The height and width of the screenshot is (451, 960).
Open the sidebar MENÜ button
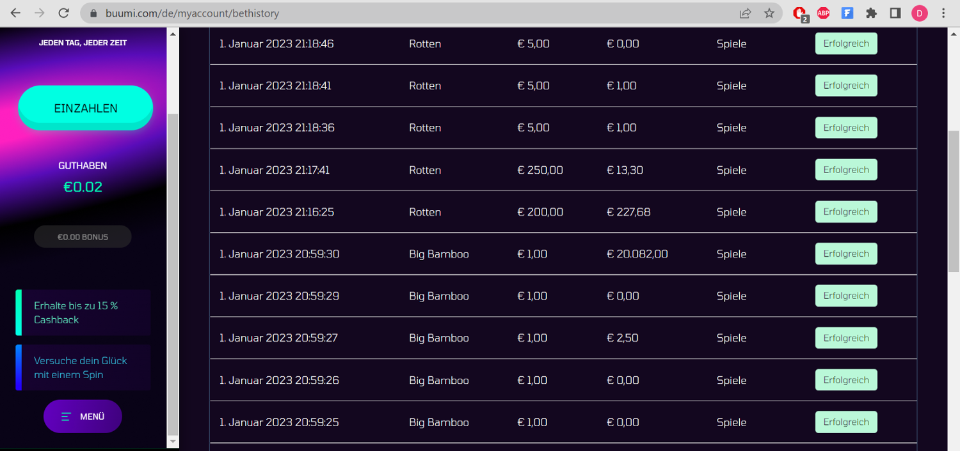click(83, 417)
